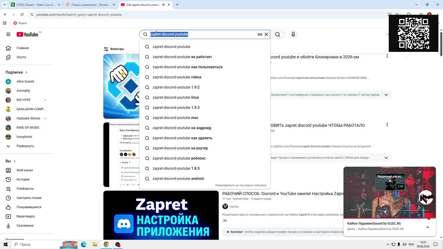The width and height of the screenshot is (443, 249).
Task: Seek on the miniplayer red progress bar
Action: 390,218
